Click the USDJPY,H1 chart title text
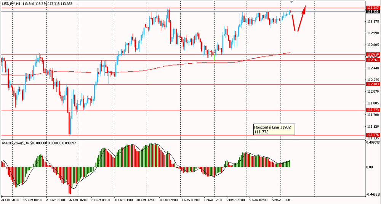 click(x=10, y=4)
